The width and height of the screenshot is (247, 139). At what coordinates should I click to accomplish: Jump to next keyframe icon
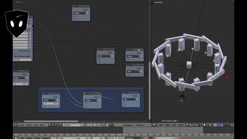[x=120, y=138]
